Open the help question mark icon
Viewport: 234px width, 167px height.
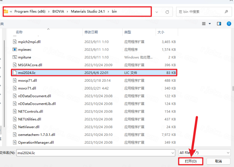(x=228, y=24)
